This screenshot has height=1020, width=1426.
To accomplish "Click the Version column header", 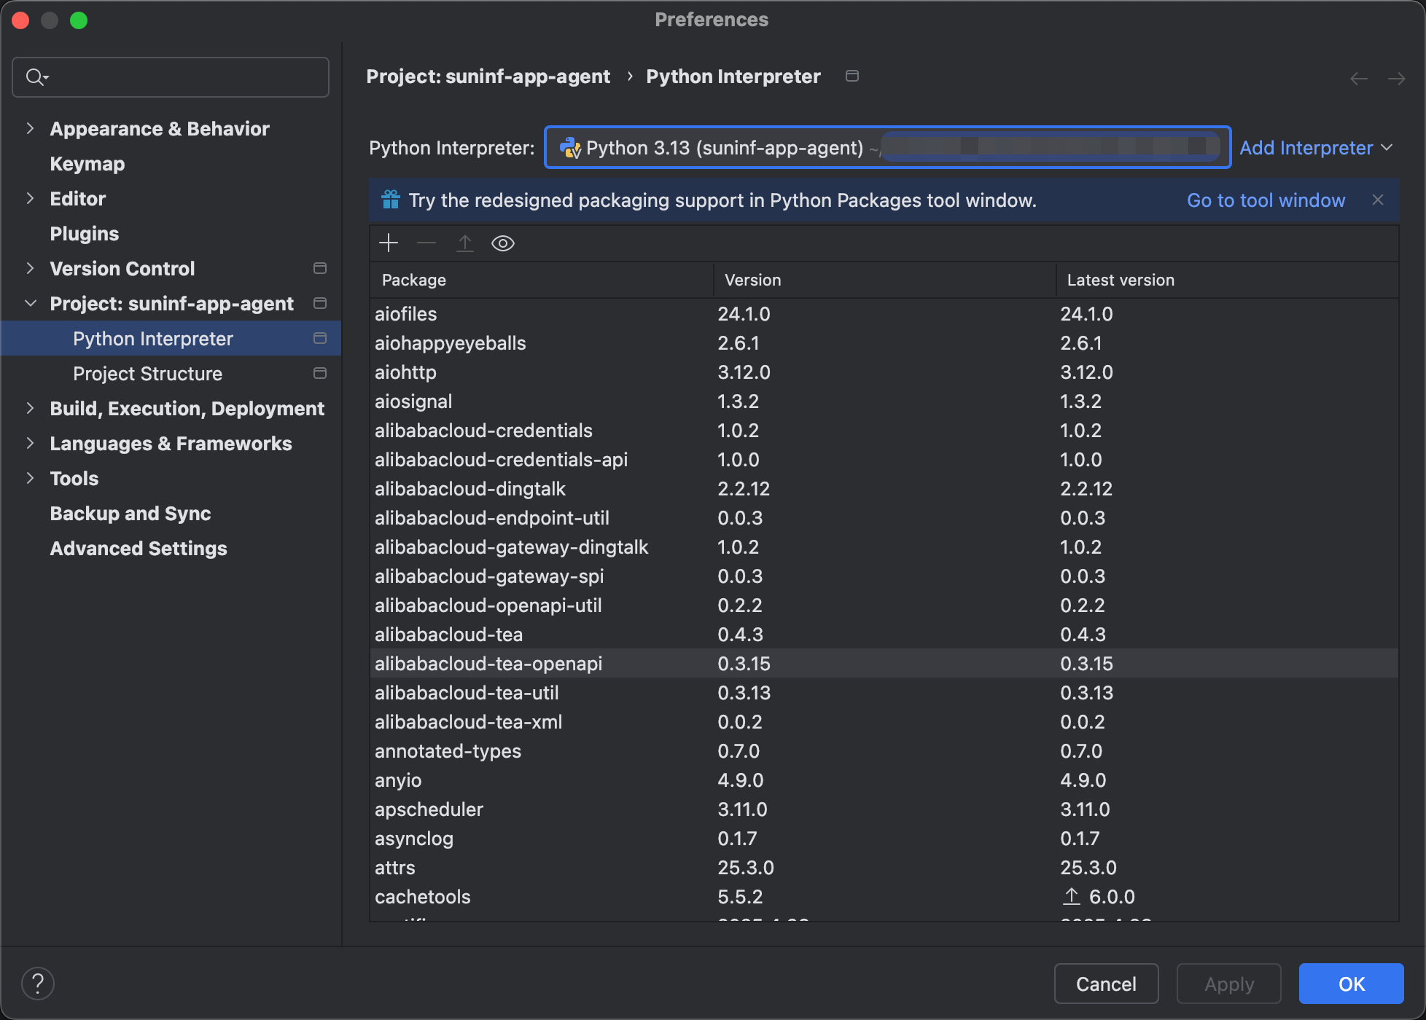I will pos(884,280).
